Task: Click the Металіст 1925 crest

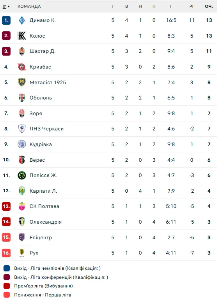Action: pyautogui.click(x=22, y=82)
